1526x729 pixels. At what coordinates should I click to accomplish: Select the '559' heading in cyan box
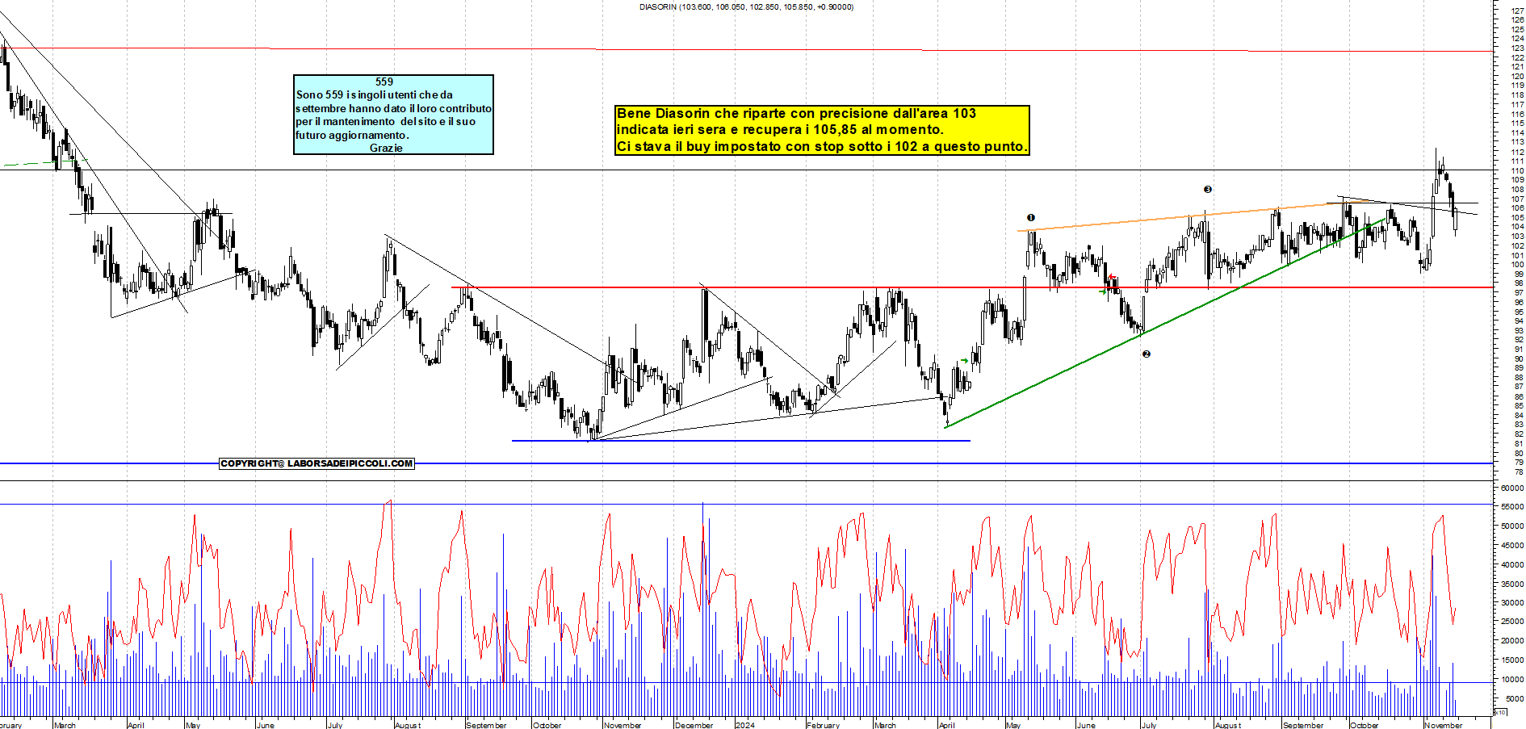pyautogui.click(x=384, y=82)
